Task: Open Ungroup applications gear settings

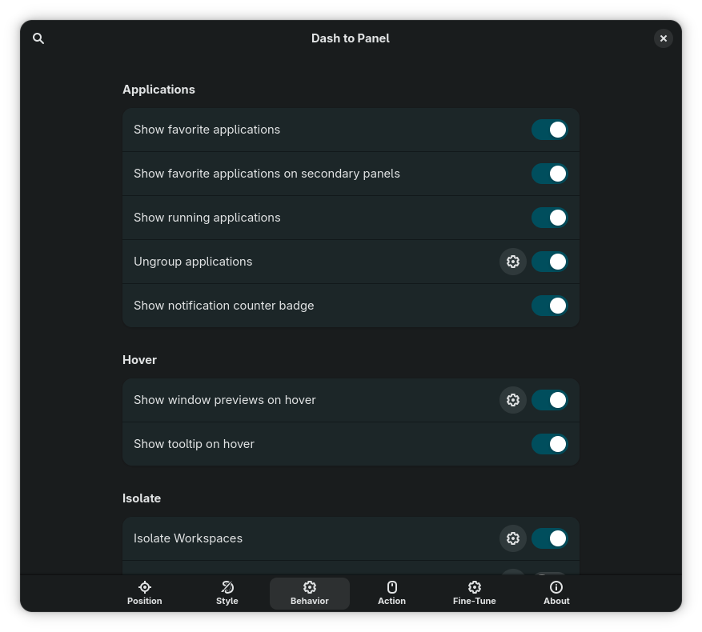Action: 513,262
